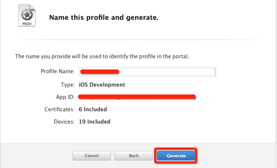Click the '6 Included' certificates value
Image resolution: width=277 pixels, height=168 pixels.
click(92, 109)
